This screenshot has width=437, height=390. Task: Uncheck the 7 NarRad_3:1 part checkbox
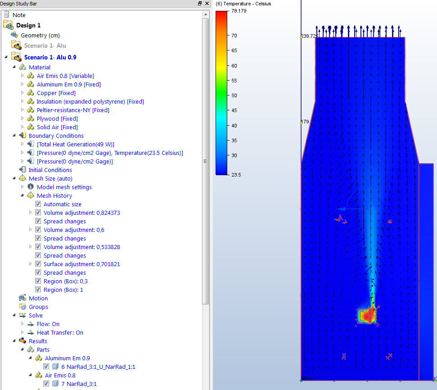[x=46, y=384]
